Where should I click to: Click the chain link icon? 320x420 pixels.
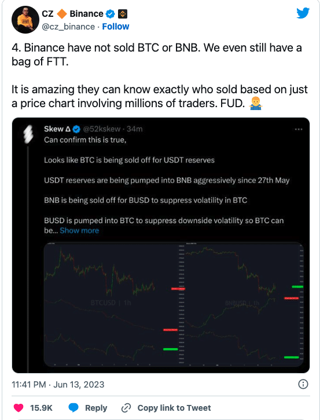click(126, 408)
